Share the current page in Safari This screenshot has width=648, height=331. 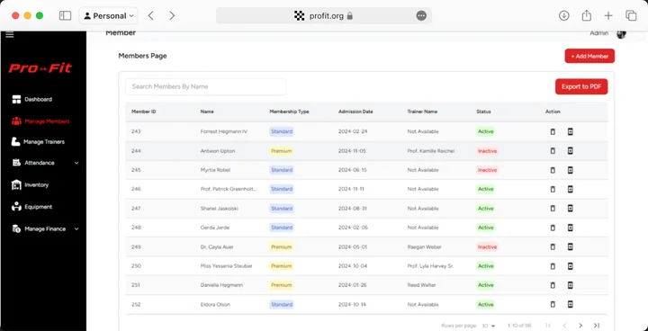click(587, 15)
